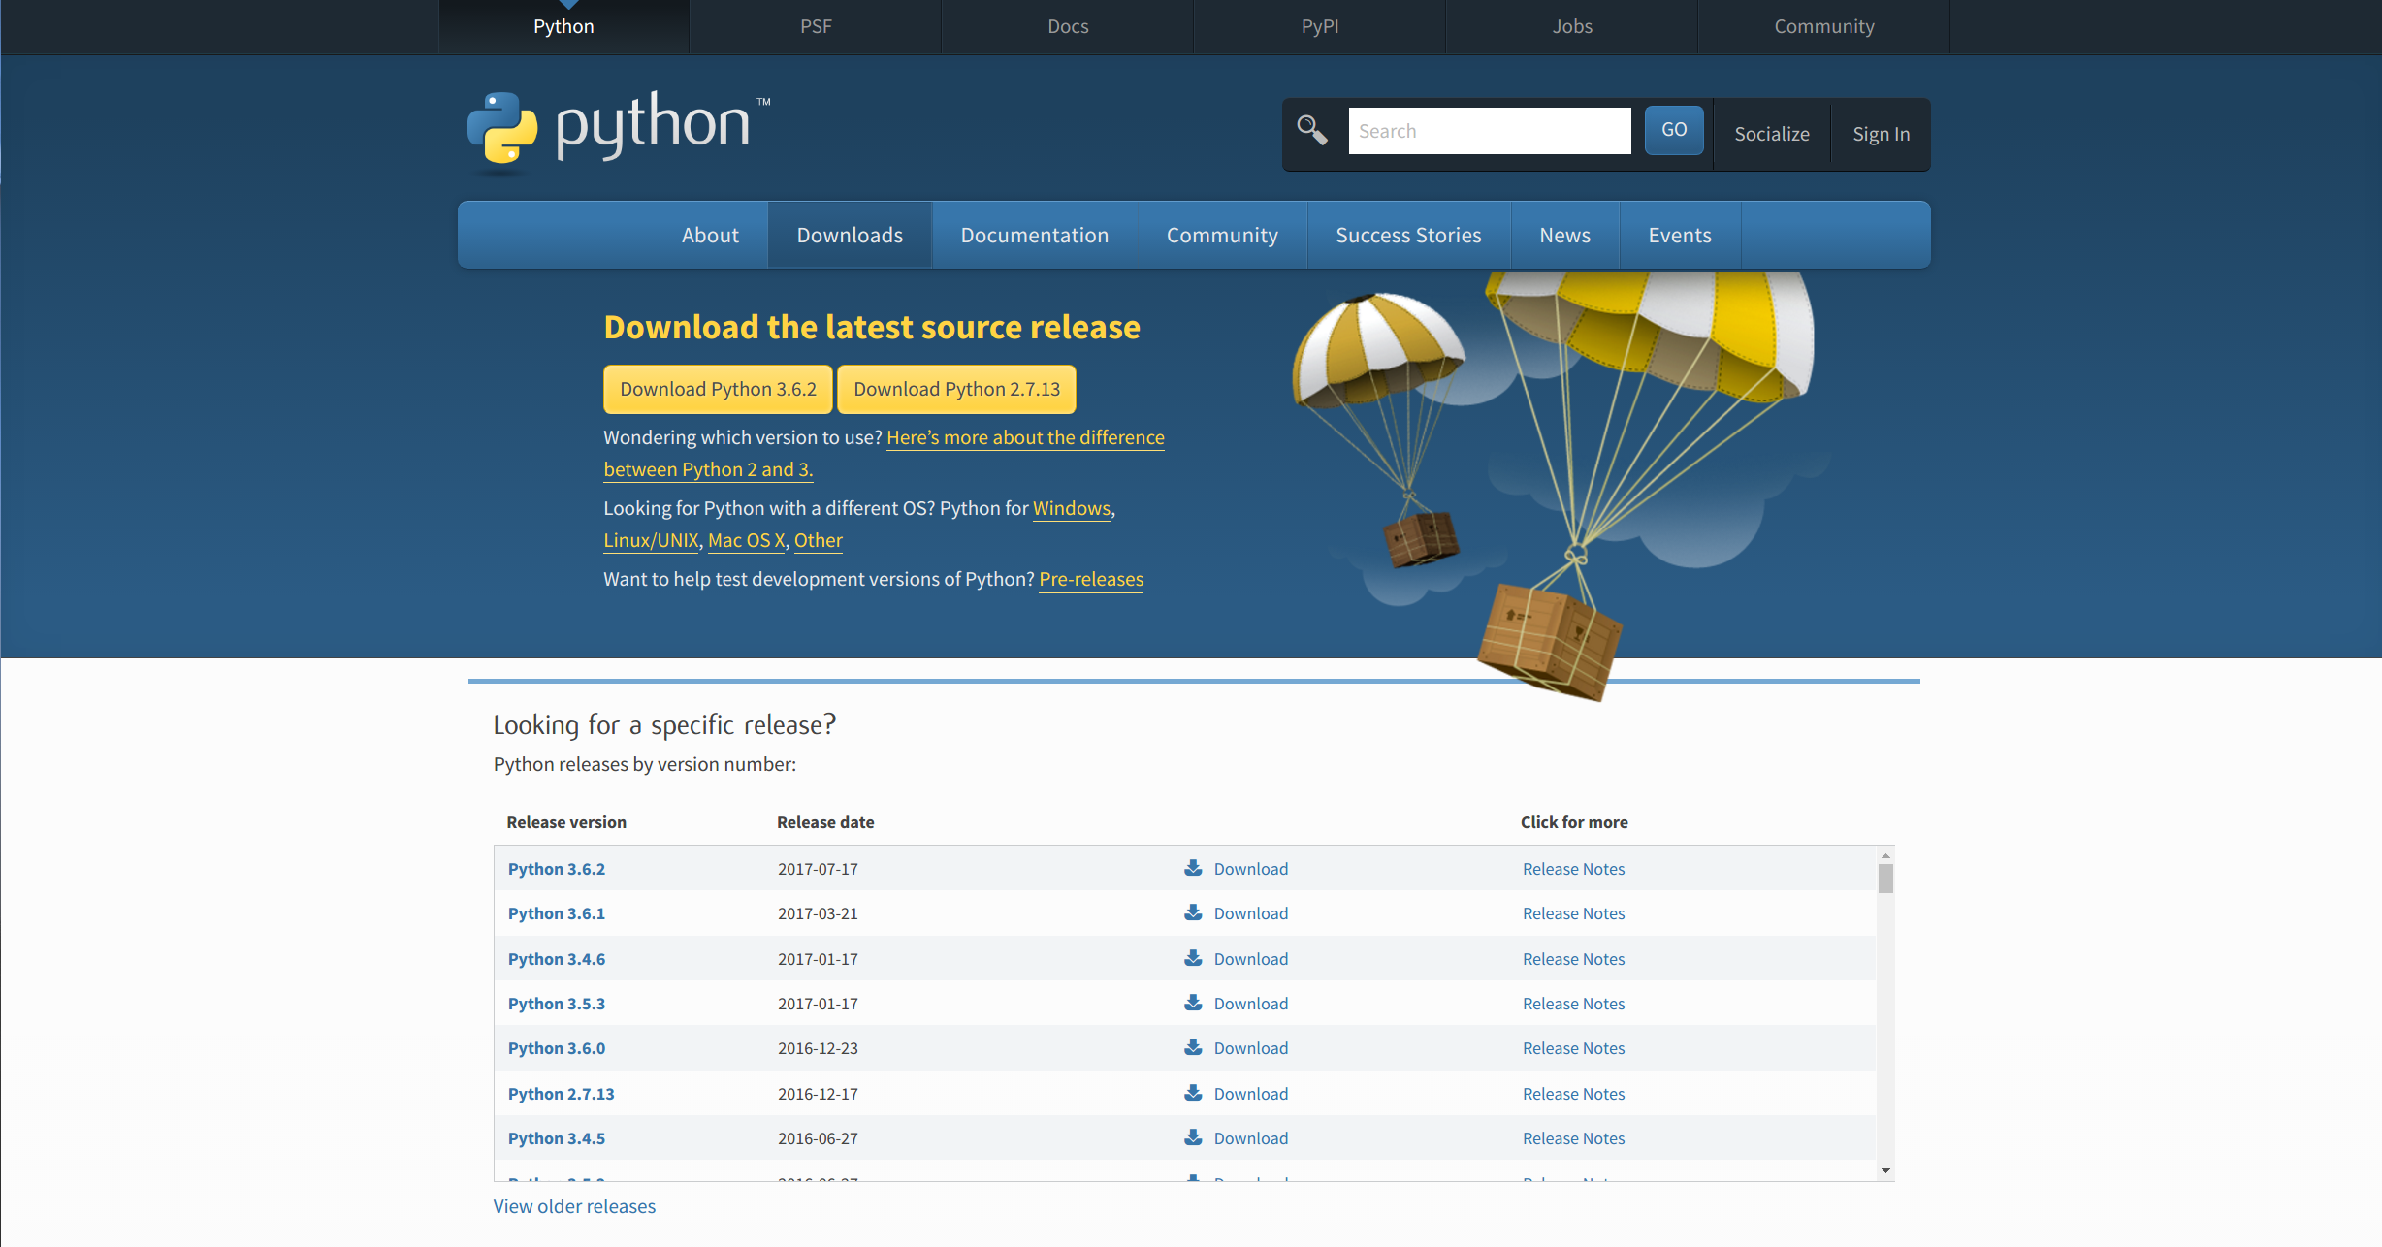
Task: Follow the Linux/UNIX link
Action: click(x=651, y=540)
